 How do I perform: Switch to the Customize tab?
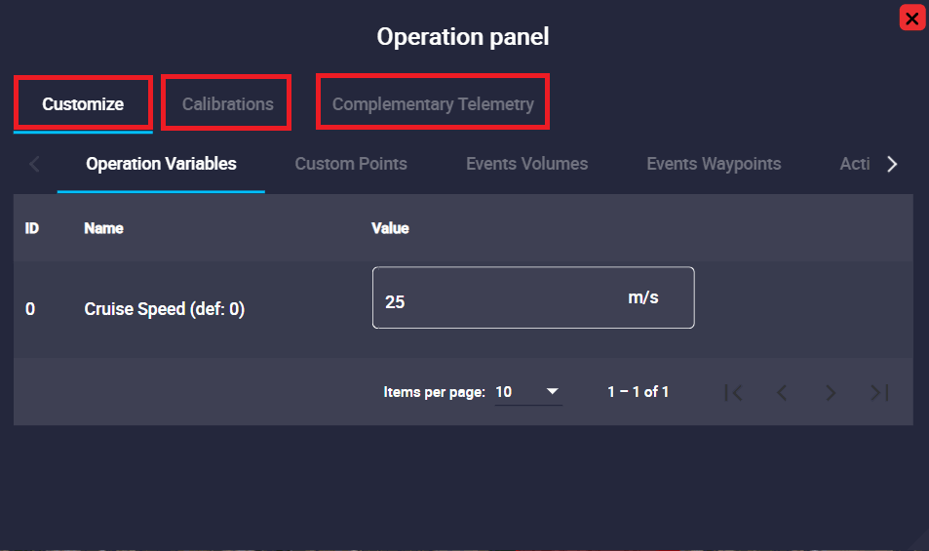click(83, 103)
